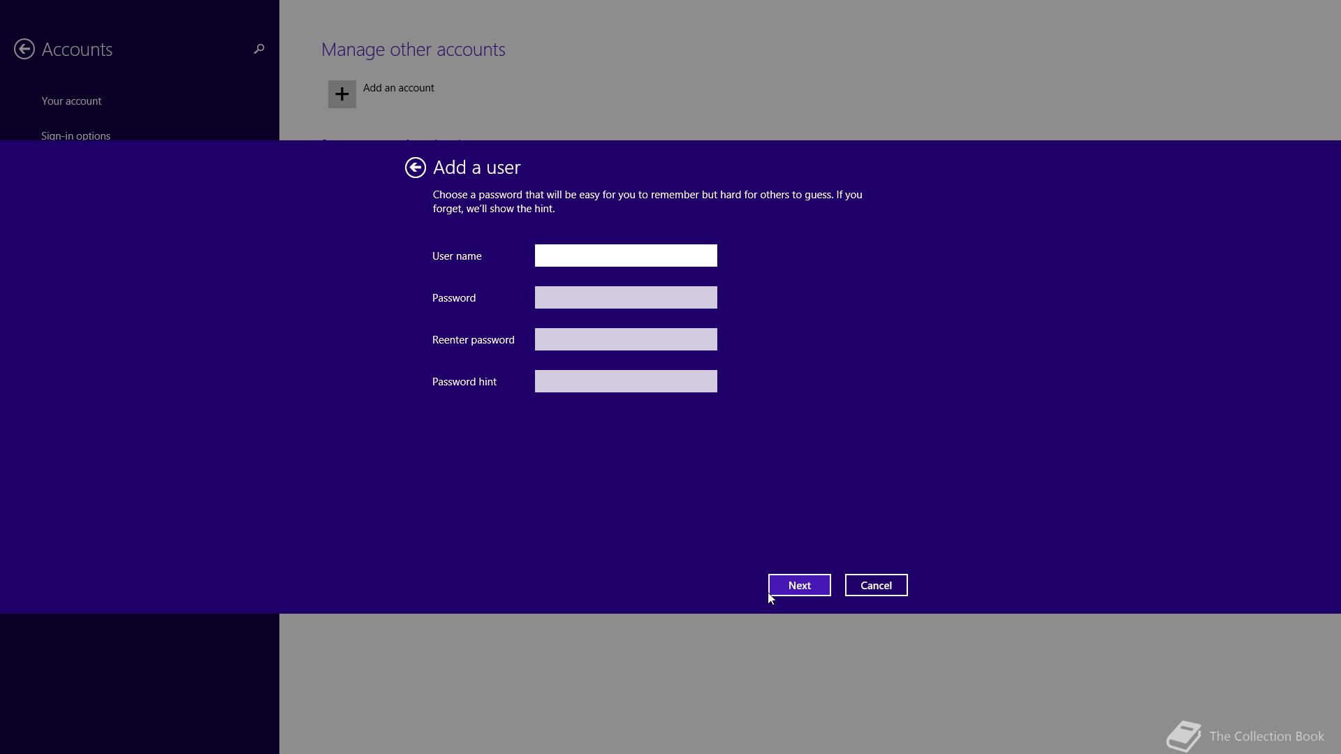The image size is (1341, 754).
Task: Click the Add an account text
Action: (x=398, y=88)
